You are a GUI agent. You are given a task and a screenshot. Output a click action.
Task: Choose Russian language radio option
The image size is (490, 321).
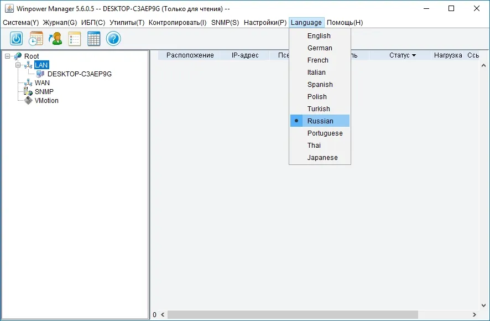click(320, 121)
